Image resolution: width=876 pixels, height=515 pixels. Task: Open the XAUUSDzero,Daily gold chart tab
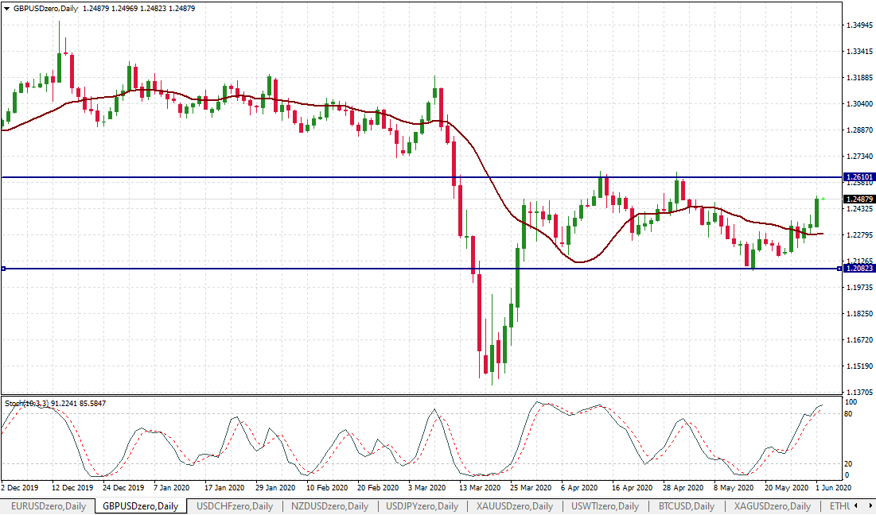pyautogui.click(x=515, y=506)
